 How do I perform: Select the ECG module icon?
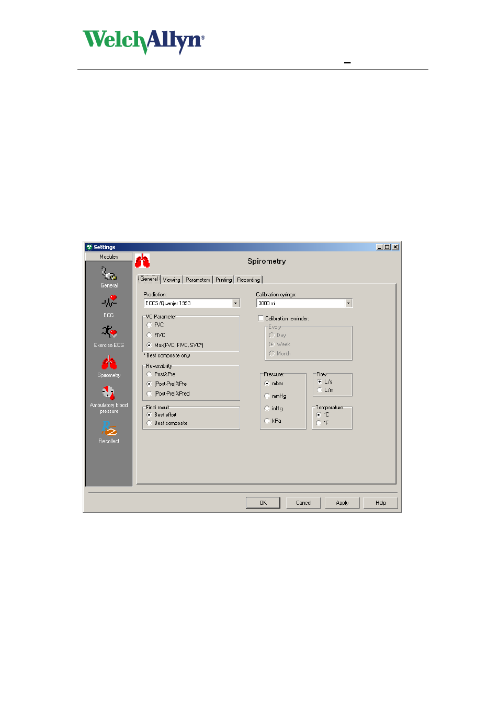point(109,302)
